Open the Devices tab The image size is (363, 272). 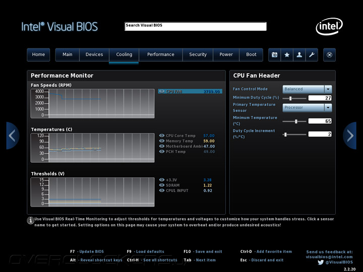pos(94,54)
